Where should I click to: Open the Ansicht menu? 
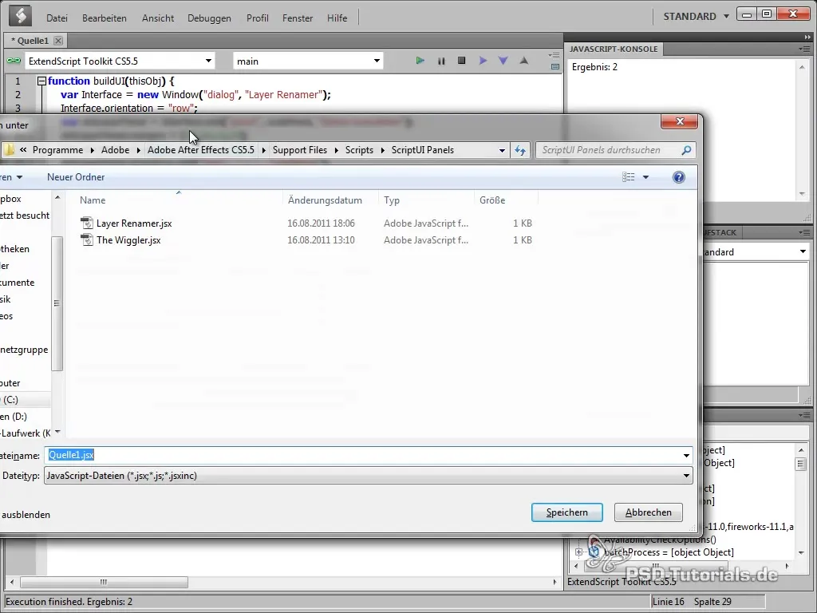[158, 18]
